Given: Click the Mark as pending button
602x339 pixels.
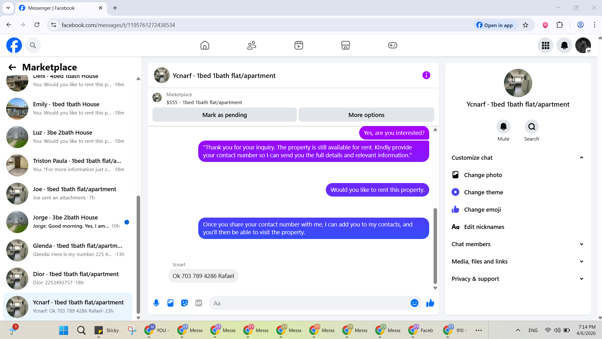Looking at the screenshot, I should [224, 115].
